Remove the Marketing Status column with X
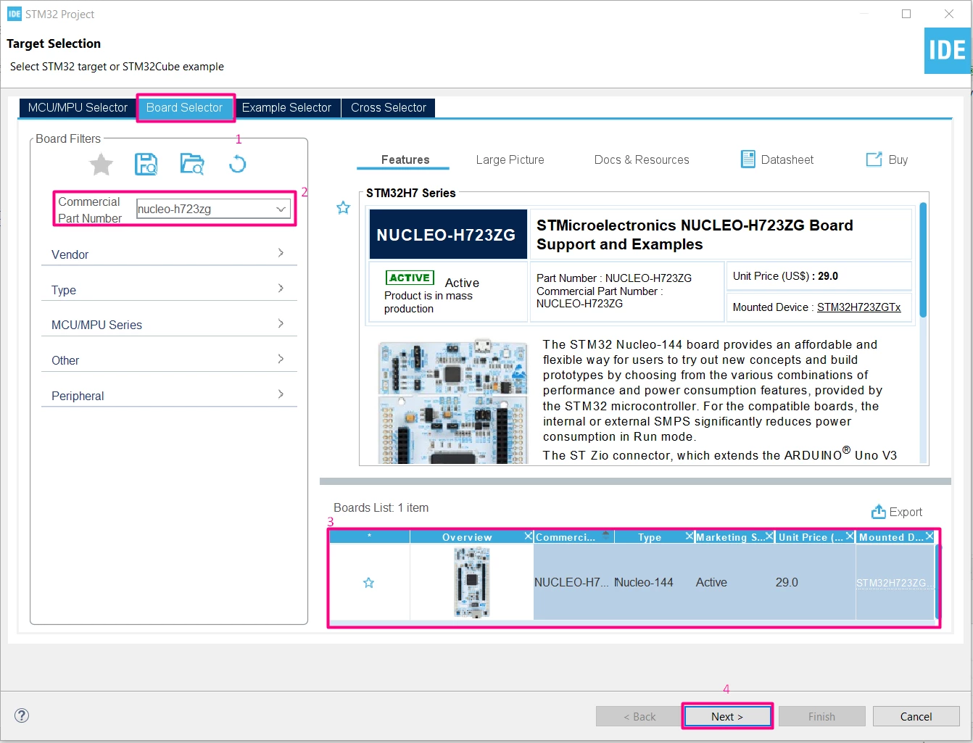This screenshot has height=743, width=973. pyautogui.click(x=770, y=536)
